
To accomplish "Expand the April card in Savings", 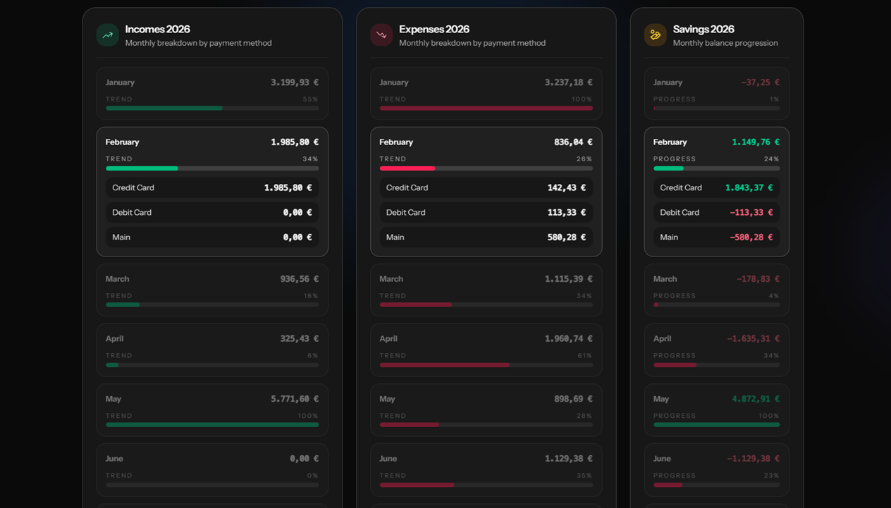I will [x=717, y=350].
